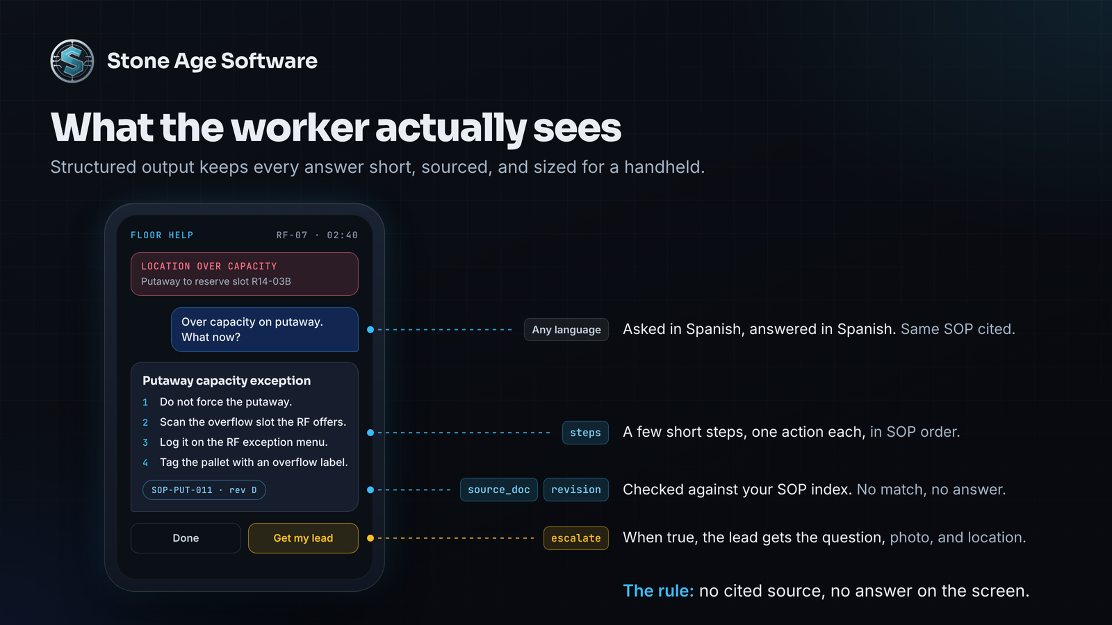
Task: Click 'The rule: no cited source' line
Action: pyautogui.click(x=826, y=591)
